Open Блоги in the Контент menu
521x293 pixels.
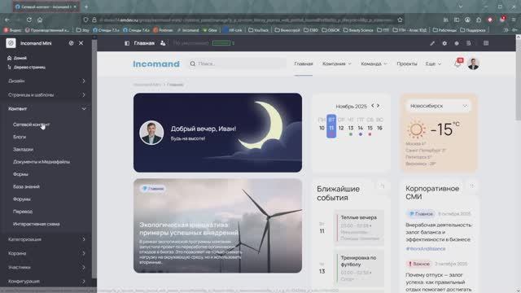pos(20,137)
